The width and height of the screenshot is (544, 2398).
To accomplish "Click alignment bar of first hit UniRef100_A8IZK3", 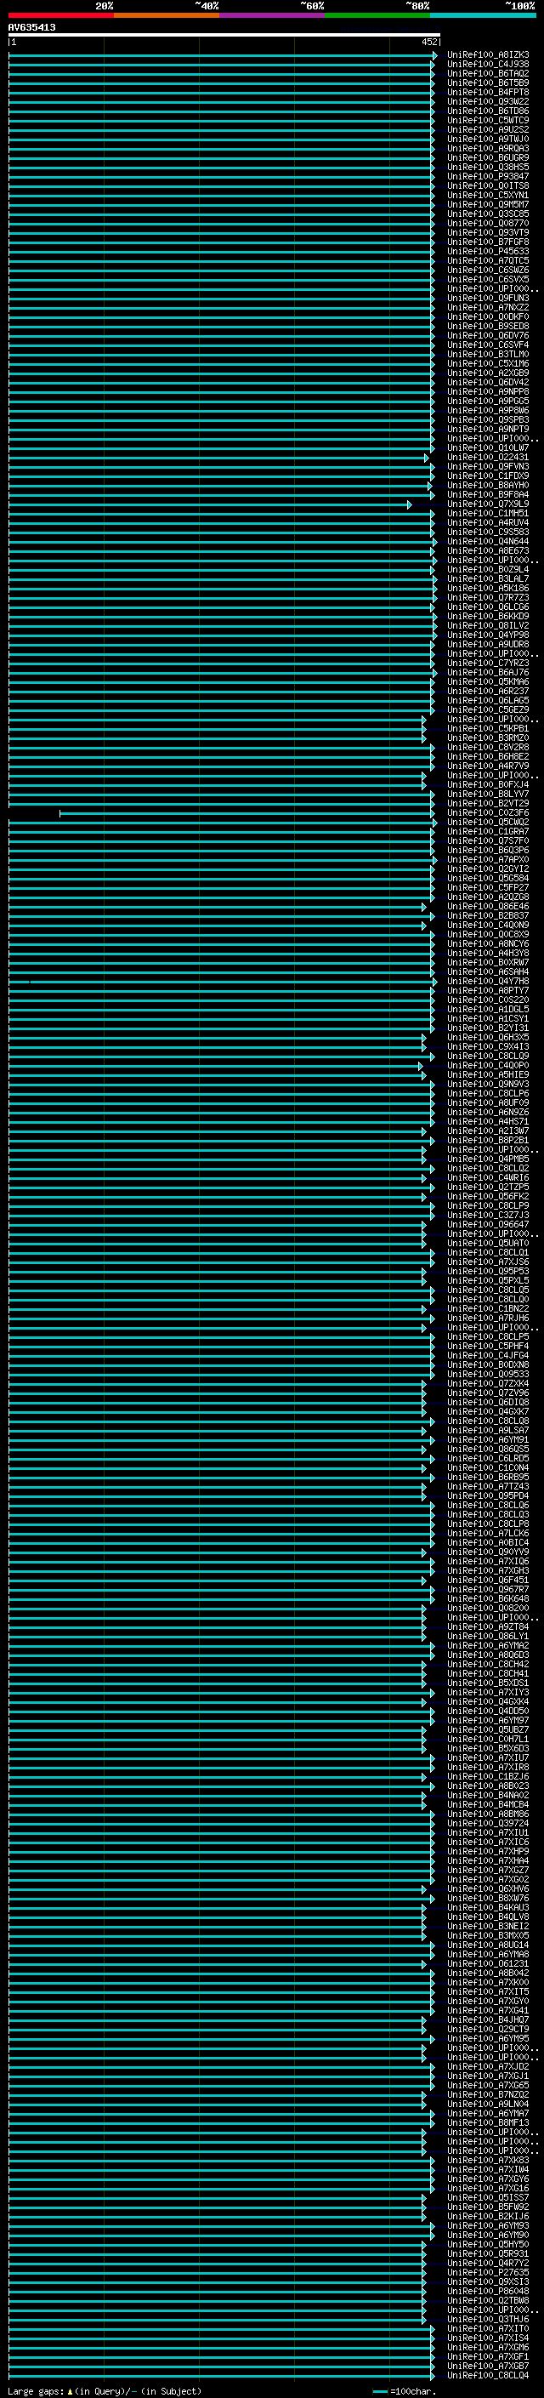I will 222,56.
